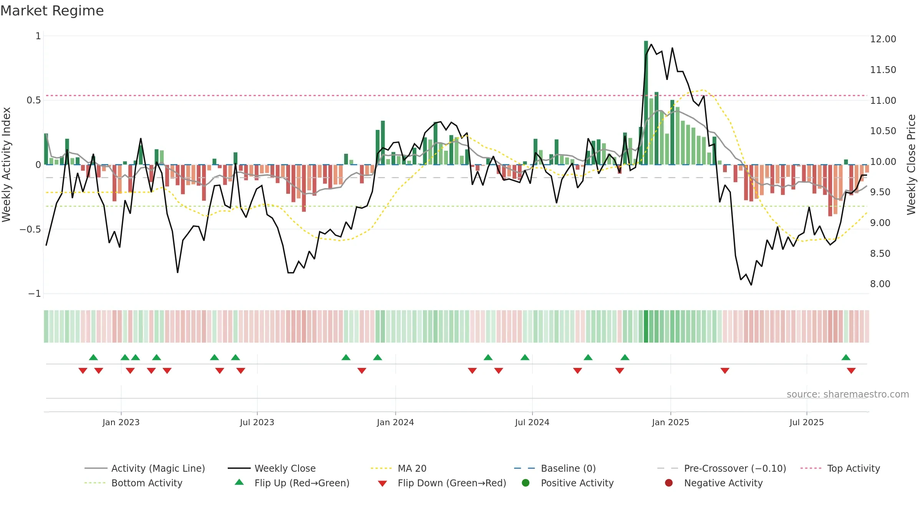Screen dimensions: 922x519
Task: Click the Jul 2024 x-axis label
Action: pos(532,422)
